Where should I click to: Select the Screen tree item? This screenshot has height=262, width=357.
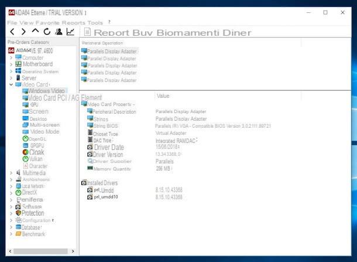pos(36,111)
